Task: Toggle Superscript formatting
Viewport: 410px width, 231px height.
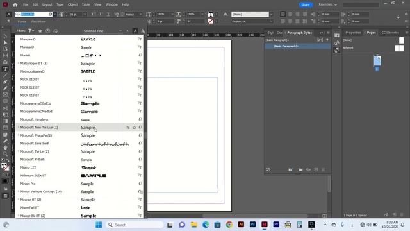Action: coord(101,14)
